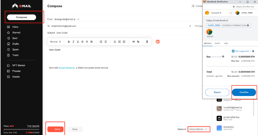This screenshot has height=135, width=258.
Task: Increase the indent
Action: 124,42
